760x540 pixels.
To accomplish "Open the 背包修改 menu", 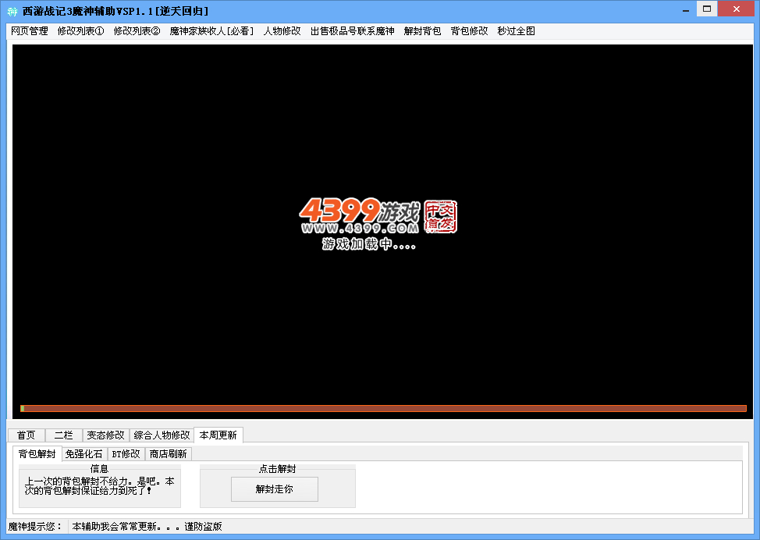I will [469, 31].
